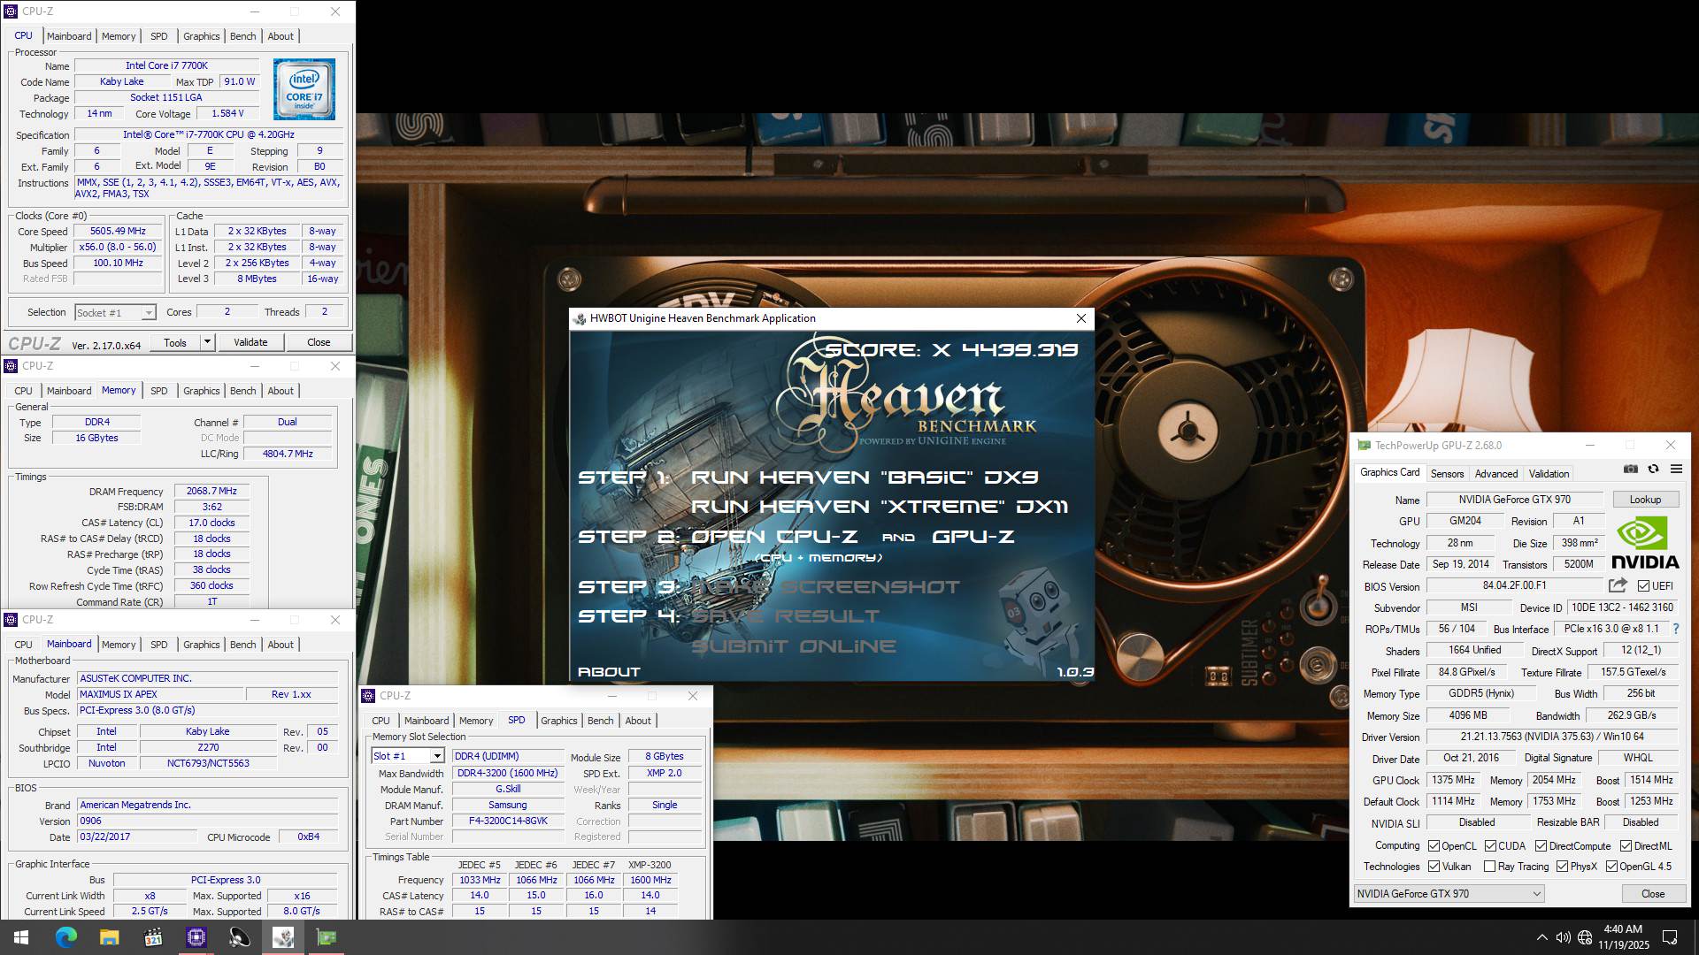1699x955 pixels.
Task: Click the Validate button in CPU-Z
Action: (250, 342)
